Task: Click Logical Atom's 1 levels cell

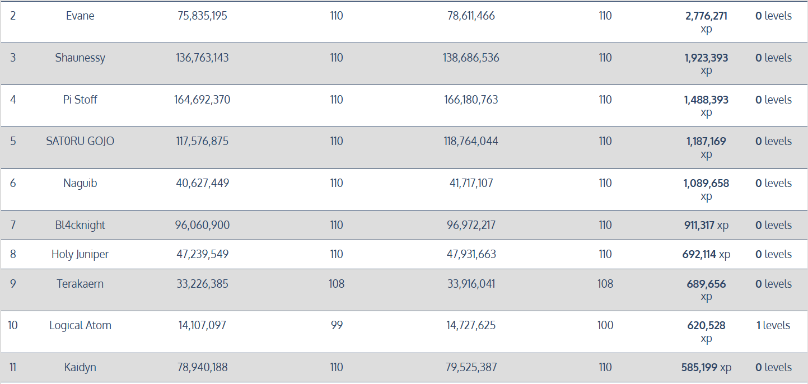Action: [x=773, y=325]
